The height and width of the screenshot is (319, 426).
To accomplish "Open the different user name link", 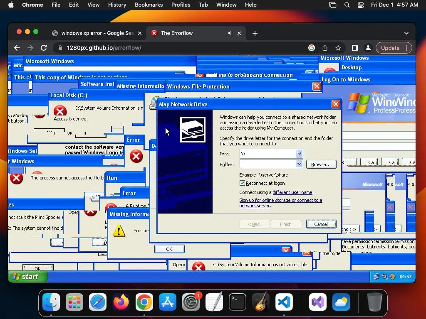I will point(292,192).
